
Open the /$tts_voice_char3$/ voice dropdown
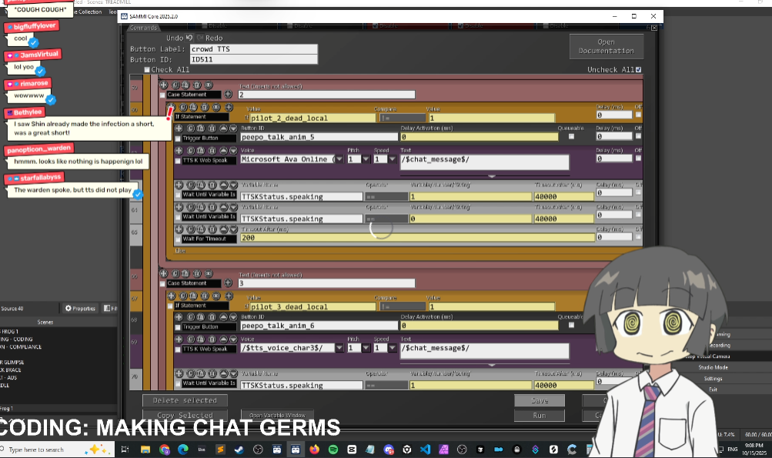339,348
